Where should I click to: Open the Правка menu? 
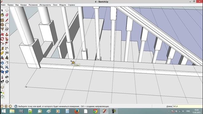click(x=10, y=5)
